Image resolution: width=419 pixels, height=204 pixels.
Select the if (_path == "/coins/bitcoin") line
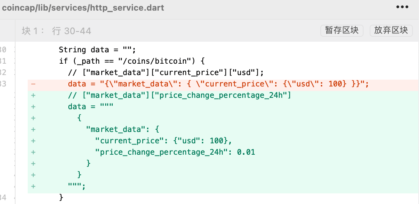132,61
